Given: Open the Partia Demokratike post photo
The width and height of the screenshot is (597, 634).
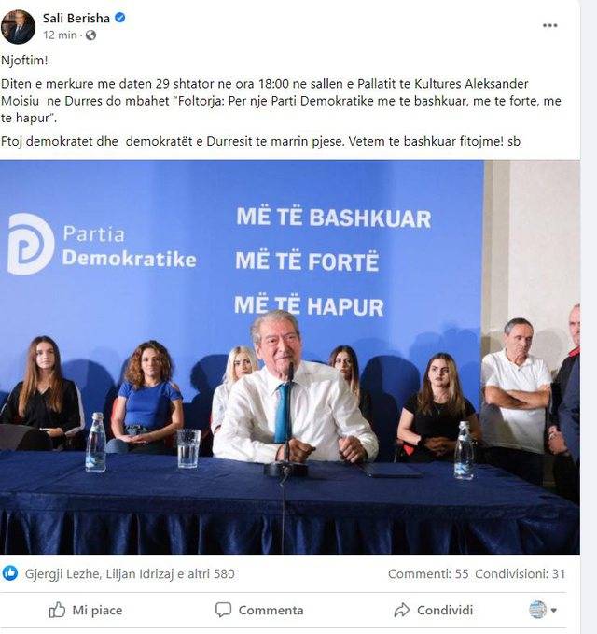Looking at the screenshot, I should click(289, 357).
